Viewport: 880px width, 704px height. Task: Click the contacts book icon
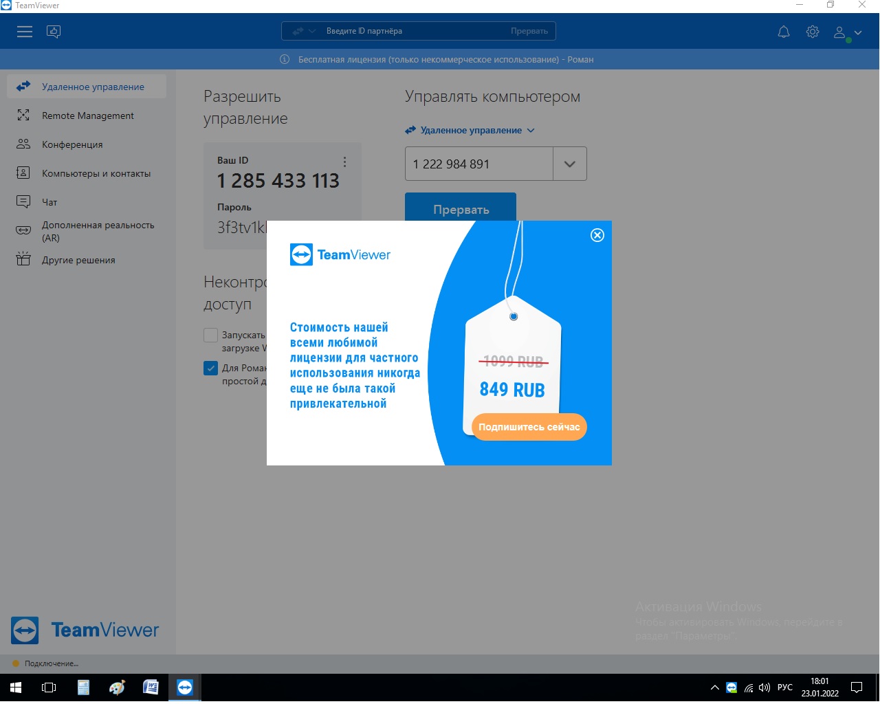click(x=23, y=173)
